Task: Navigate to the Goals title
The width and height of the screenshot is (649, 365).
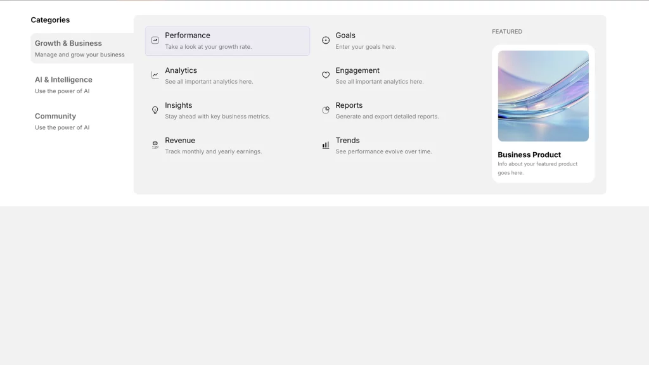Action: 345,35
